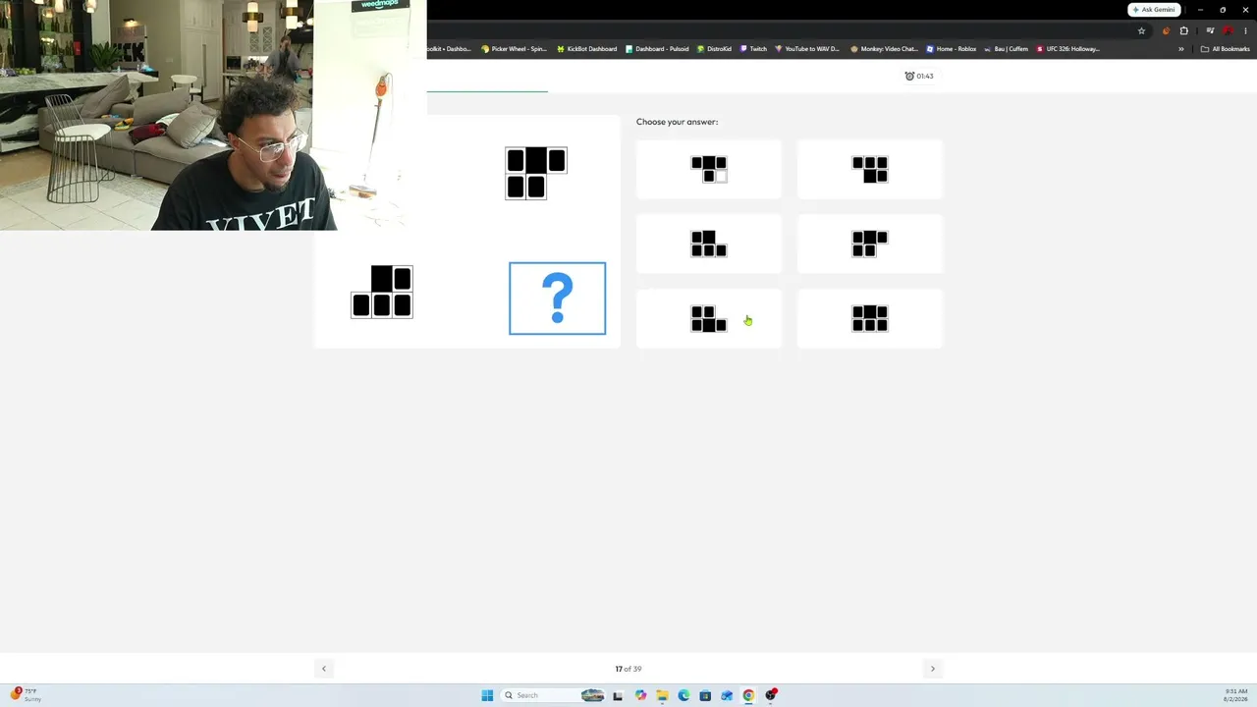
Task: Open the Bau | Cuffem bookmark
Action: (1007, 49)
